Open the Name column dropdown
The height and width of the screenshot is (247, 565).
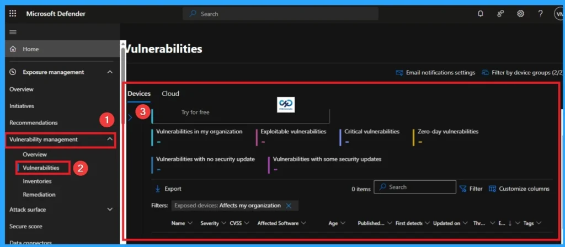coord(190,223)
